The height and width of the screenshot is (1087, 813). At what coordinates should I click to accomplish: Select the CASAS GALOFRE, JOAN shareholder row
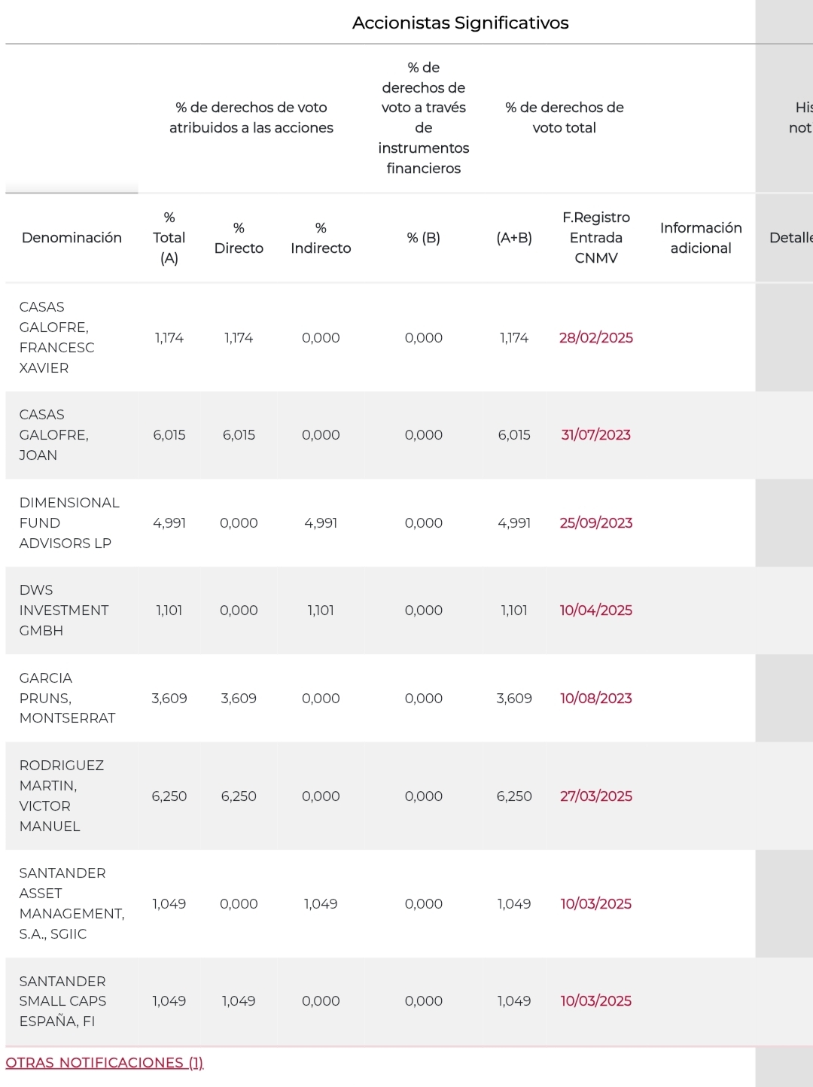click(x=380, y=435)
